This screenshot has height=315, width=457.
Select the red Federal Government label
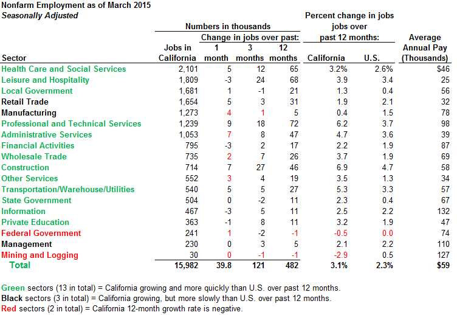(41, 234)
